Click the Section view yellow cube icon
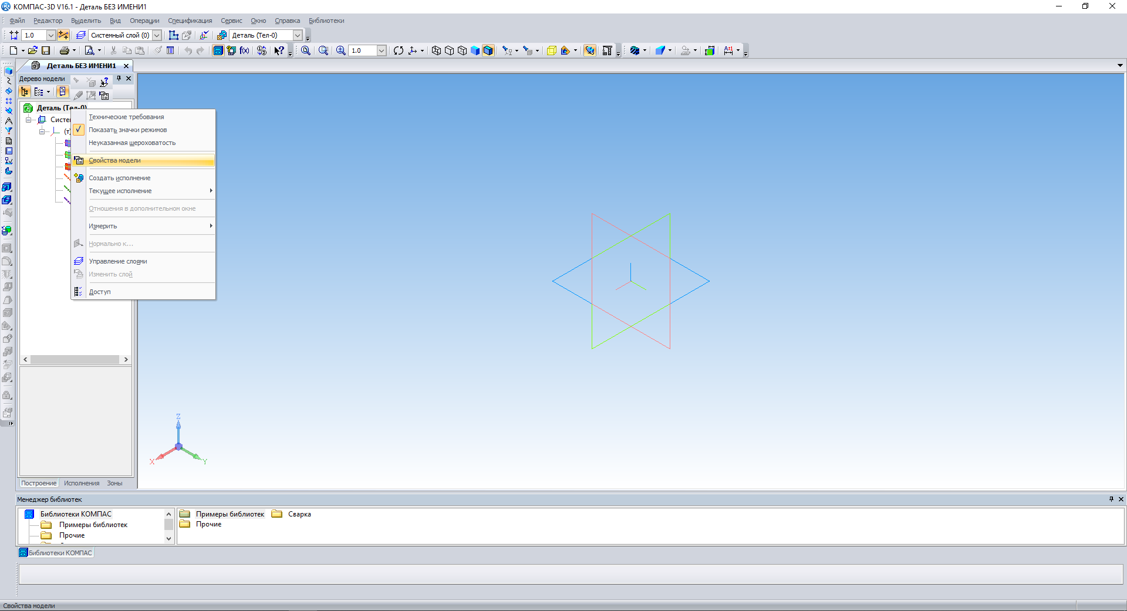 point(551,50)
